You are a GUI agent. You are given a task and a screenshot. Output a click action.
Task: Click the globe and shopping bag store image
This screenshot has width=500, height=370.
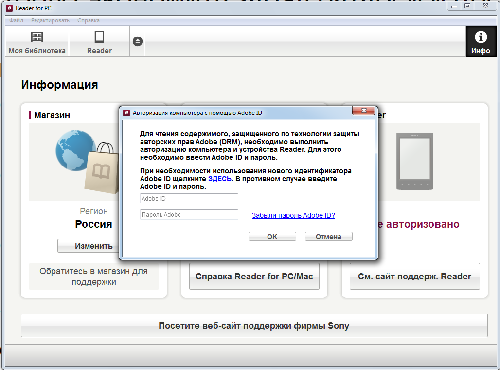[x=87, y=161]
